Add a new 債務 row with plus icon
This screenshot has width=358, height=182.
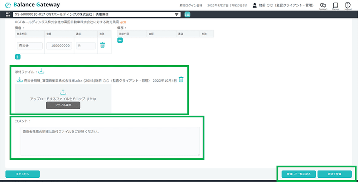[x=120, y=40]
